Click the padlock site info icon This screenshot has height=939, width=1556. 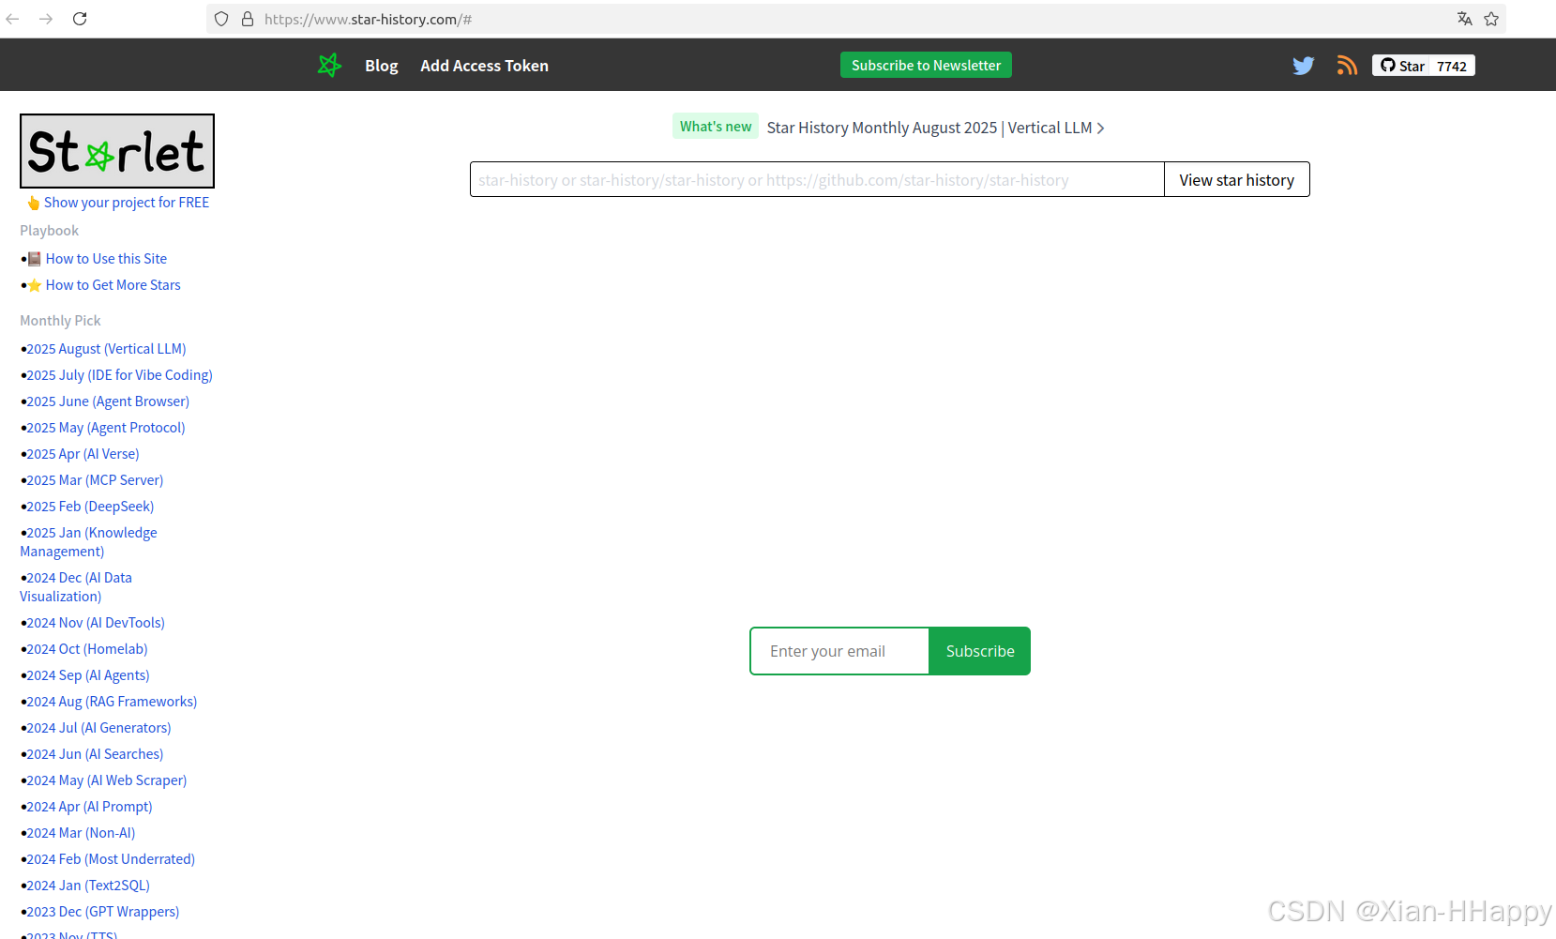tap(248, 19)
